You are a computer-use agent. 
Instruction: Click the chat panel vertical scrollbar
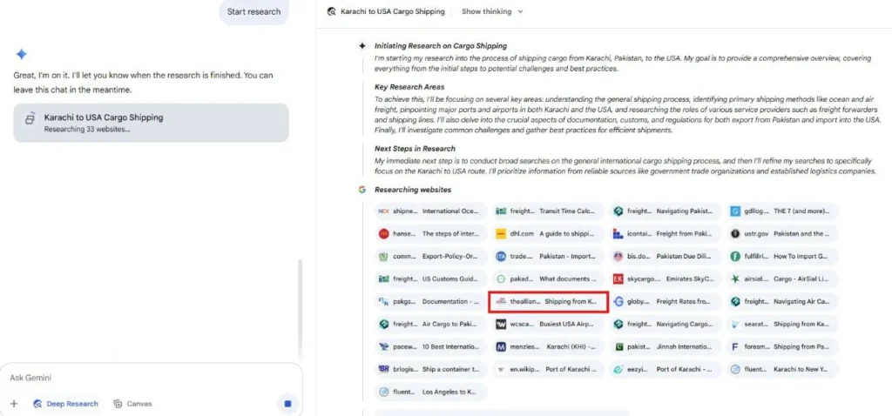tap(300, 309)
